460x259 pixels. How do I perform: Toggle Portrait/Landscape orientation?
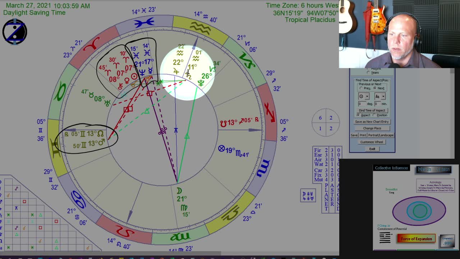click(381, 135)
